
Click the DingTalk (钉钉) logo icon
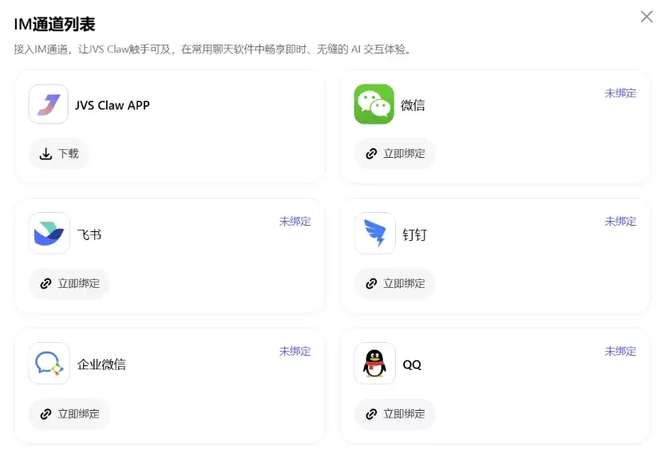pyautogui.click(x=374, y=234)
